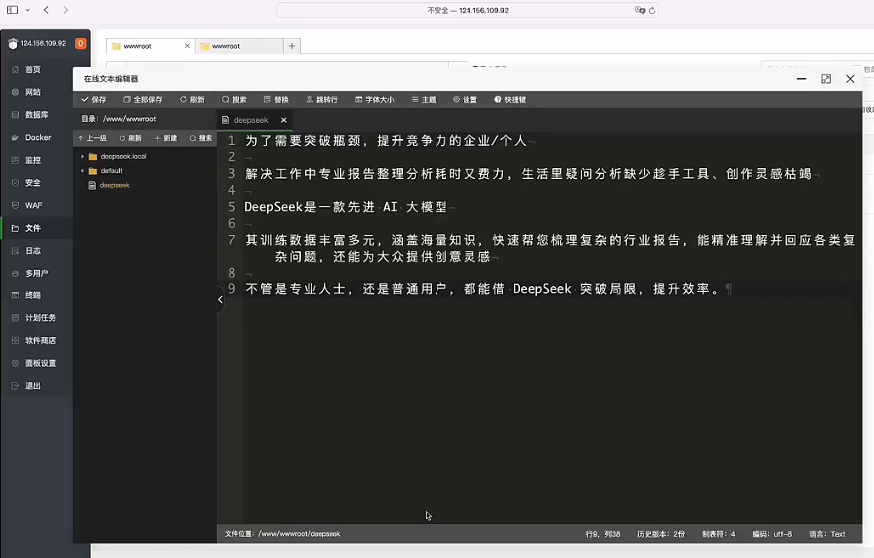Open 历史版本 history versions in status bar
The image size is (874, 558).
pyautogui.click(x=661, y=534)
